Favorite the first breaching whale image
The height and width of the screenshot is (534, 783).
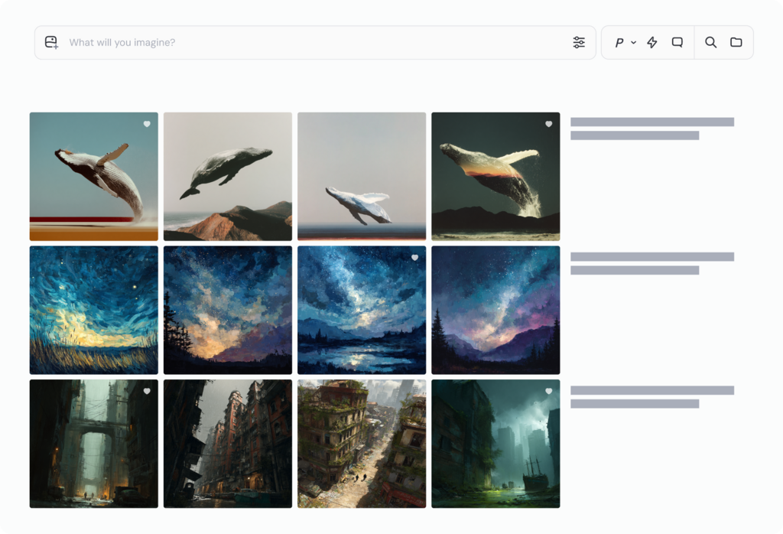click(146, 123)
